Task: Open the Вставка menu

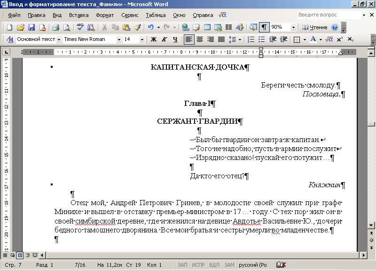Action: tap(78, 15)
